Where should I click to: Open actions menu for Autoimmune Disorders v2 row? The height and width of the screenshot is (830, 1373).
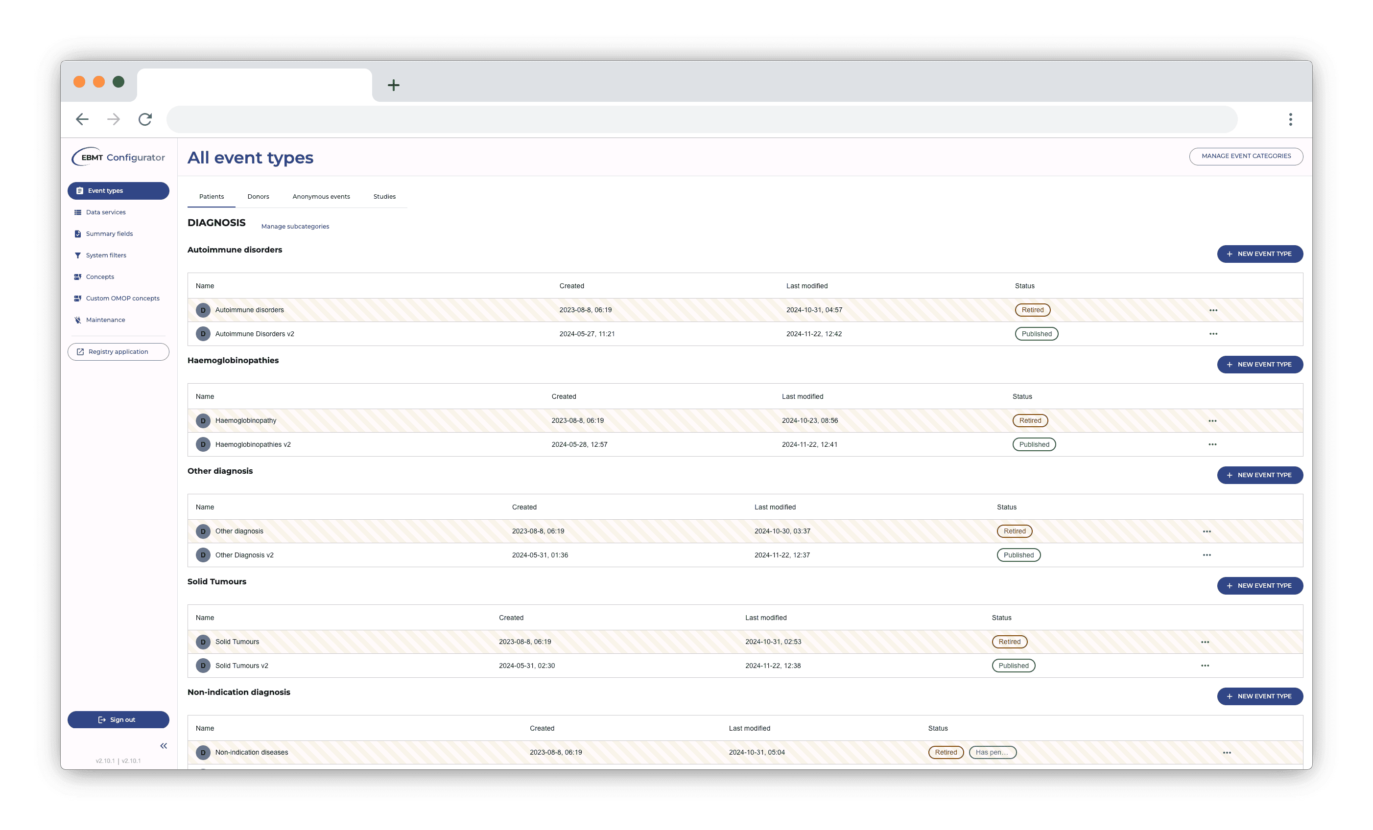[1213, 334]
